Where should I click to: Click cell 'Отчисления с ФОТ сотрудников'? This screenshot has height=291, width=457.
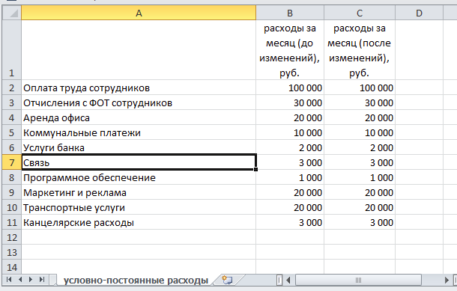[x=139, y=102]
